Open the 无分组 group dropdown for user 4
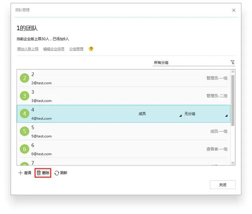This screenshot has height=214, width=252. click(206, 114)
